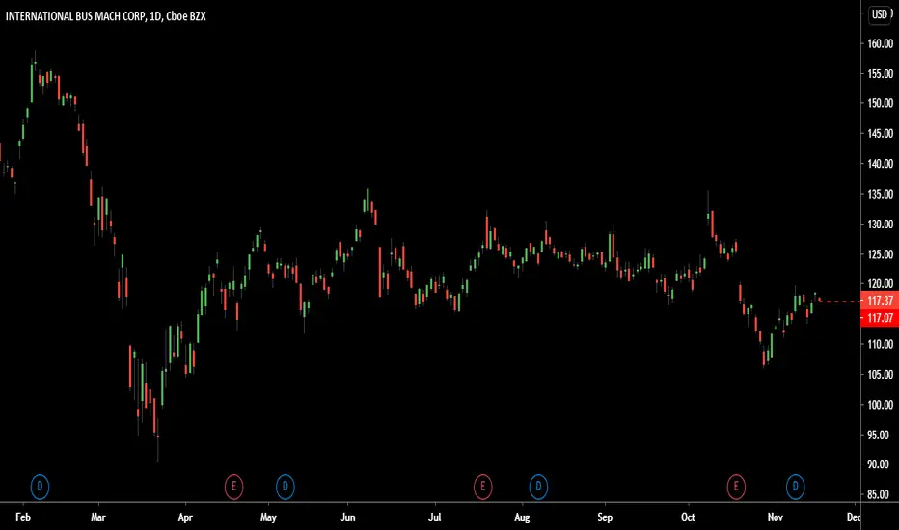Click the 120.00 price axis label
Image resolution: width=899 pixels, height=530 pixels.
tap(880, 283)
